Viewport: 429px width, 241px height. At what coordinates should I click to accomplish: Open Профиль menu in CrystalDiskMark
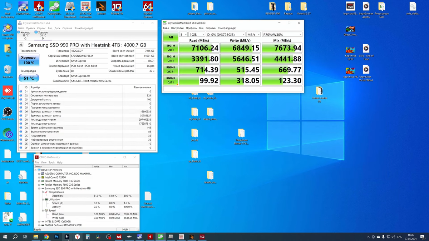pyautogui.click(x=191, y=28)
